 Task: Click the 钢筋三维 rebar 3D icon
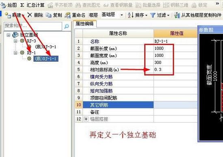166,5
